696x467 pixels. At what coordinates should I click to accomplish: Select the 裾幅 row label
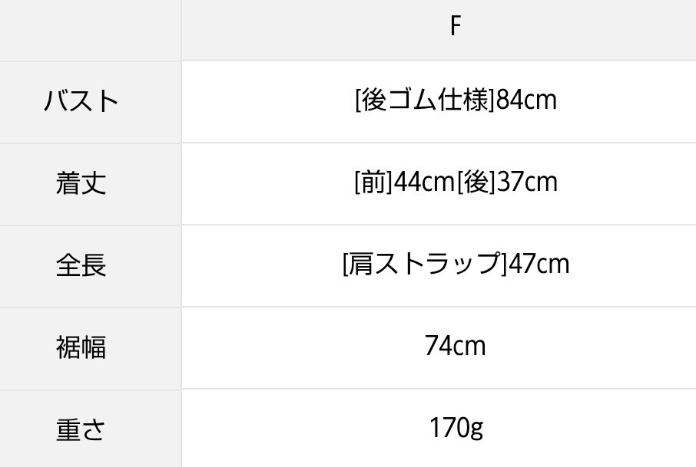click(81, 347)
